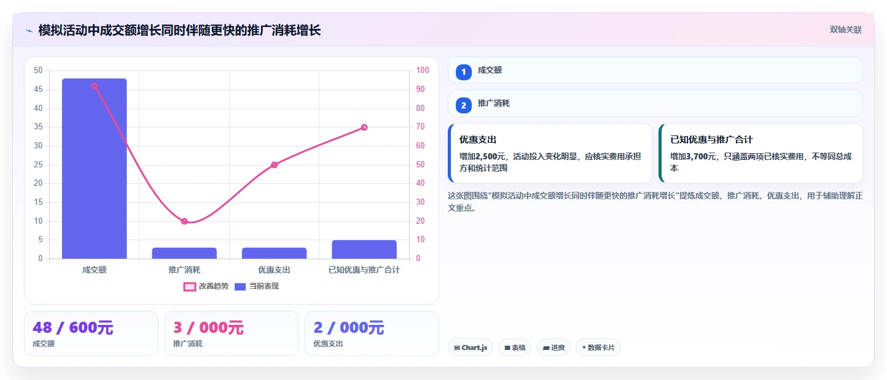
Task: Click the sparkle icon in 数据卡片 tag
Action: pyautogui.click(x=584, y=348)
